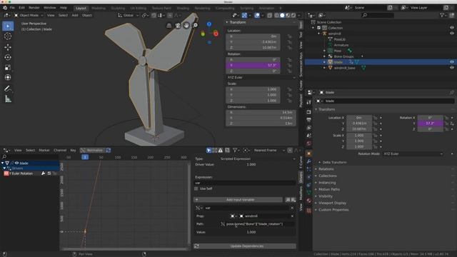Image resolution: width=457 pixels, height=257 pixels.
Task: Expand the Visibility panel
Action: tap(326, 196)
